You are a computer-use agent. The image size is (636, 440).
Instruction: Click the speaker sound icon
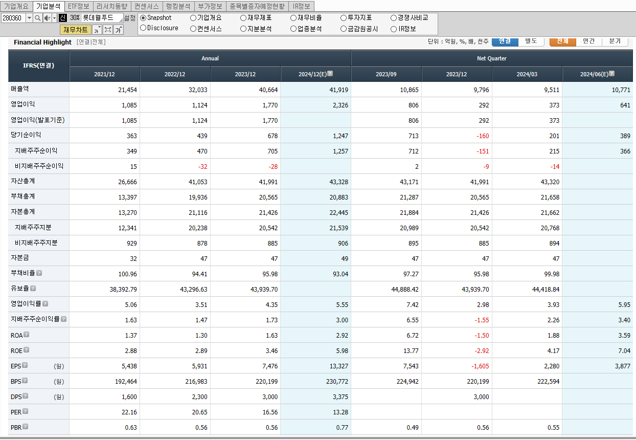47,18
